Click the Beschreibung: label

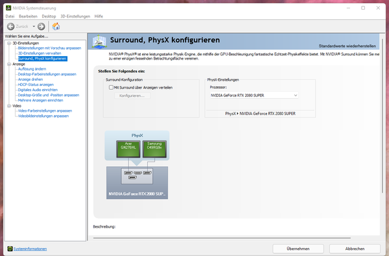click(x=104, y=226)
